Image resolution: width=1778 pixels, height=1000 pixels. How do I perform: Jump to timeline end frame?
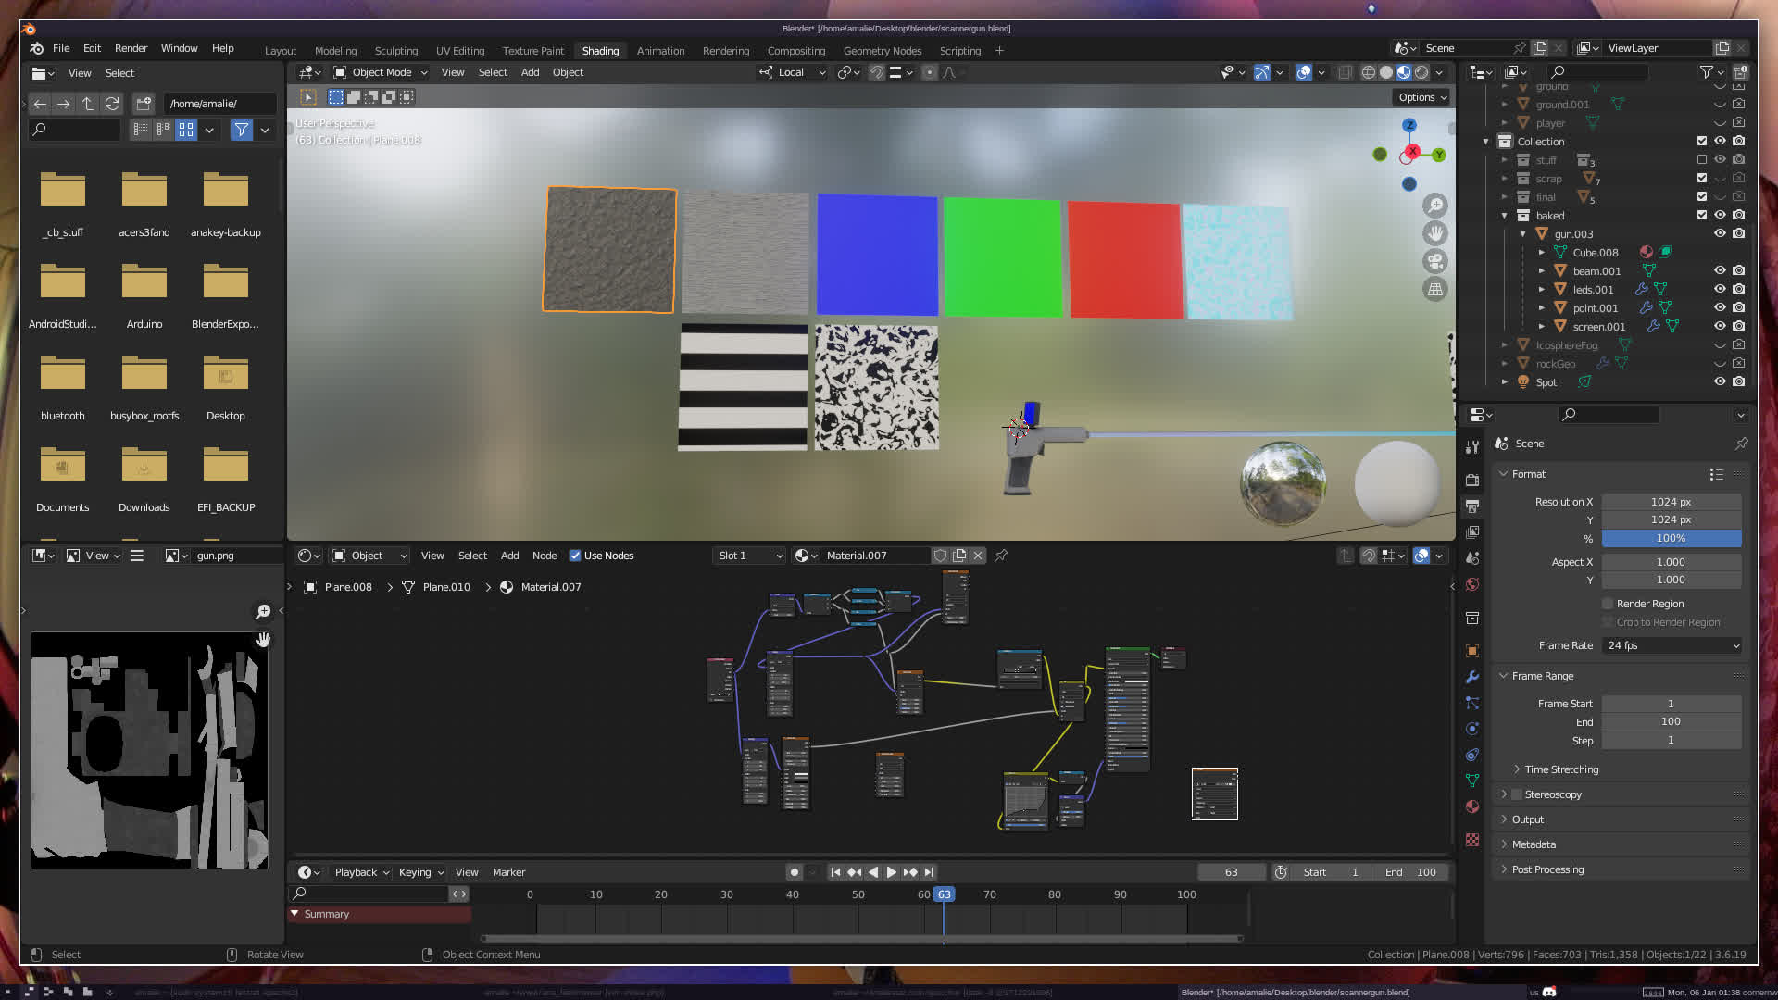pos(929,872)
